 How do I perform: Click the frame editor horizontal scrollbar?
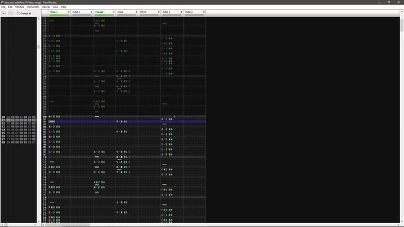pos(20,224)
